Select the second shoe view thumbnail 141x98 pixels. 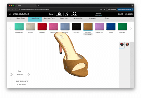(127, 45)
